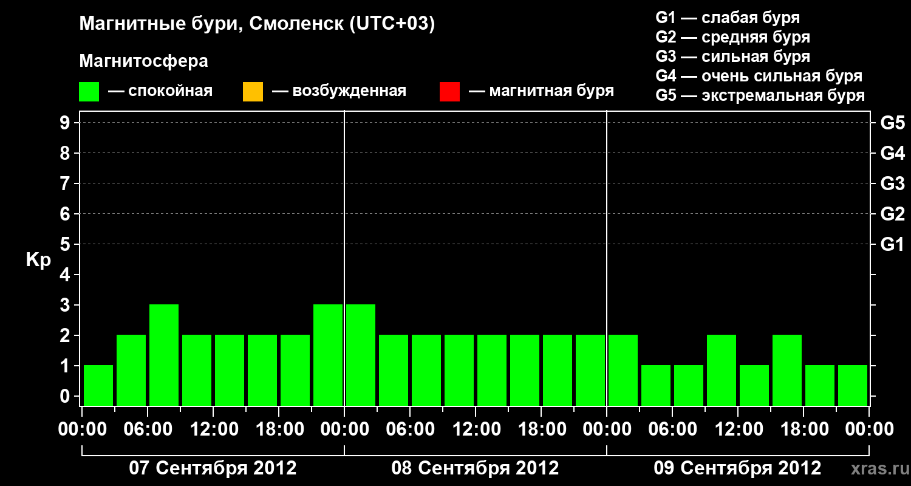The width and height of the screenshot is (911, 486).
Task: Click the '07 Сентября 2012' date label
Action: pyautogui.click(x=213, y=468)
